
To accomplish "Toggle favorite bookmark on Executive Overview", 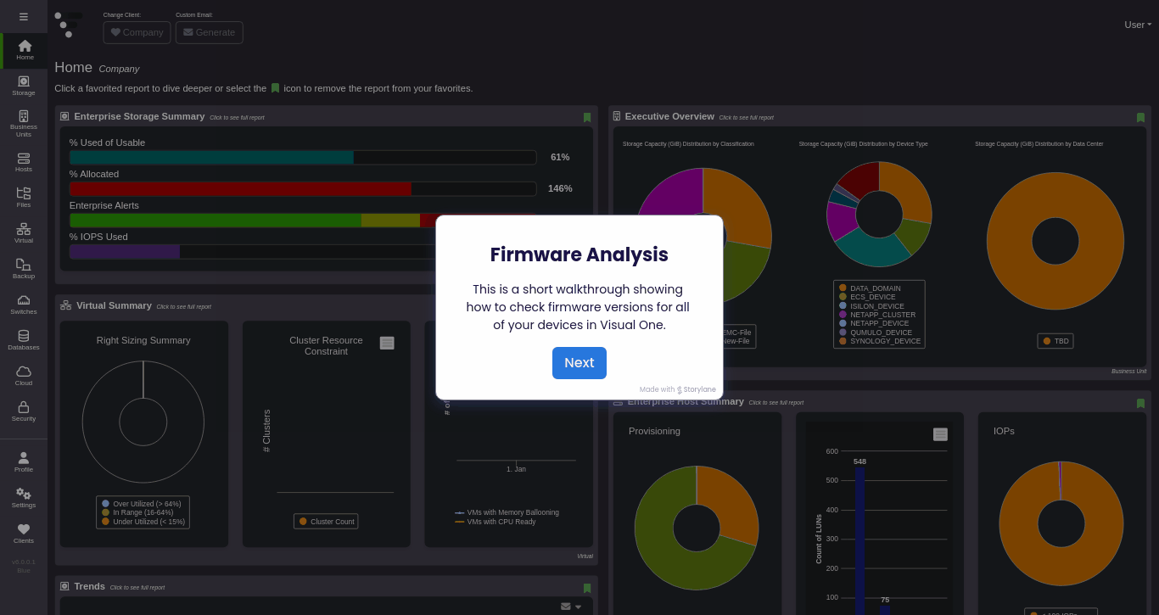I will 1140,117.
